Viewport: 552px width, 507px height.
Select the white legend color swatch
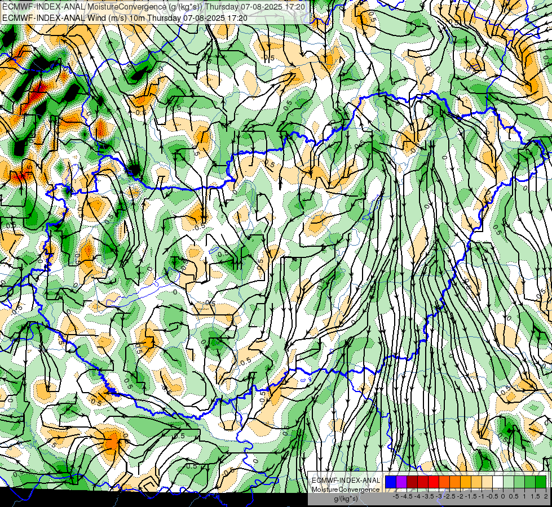pos(498,482)
